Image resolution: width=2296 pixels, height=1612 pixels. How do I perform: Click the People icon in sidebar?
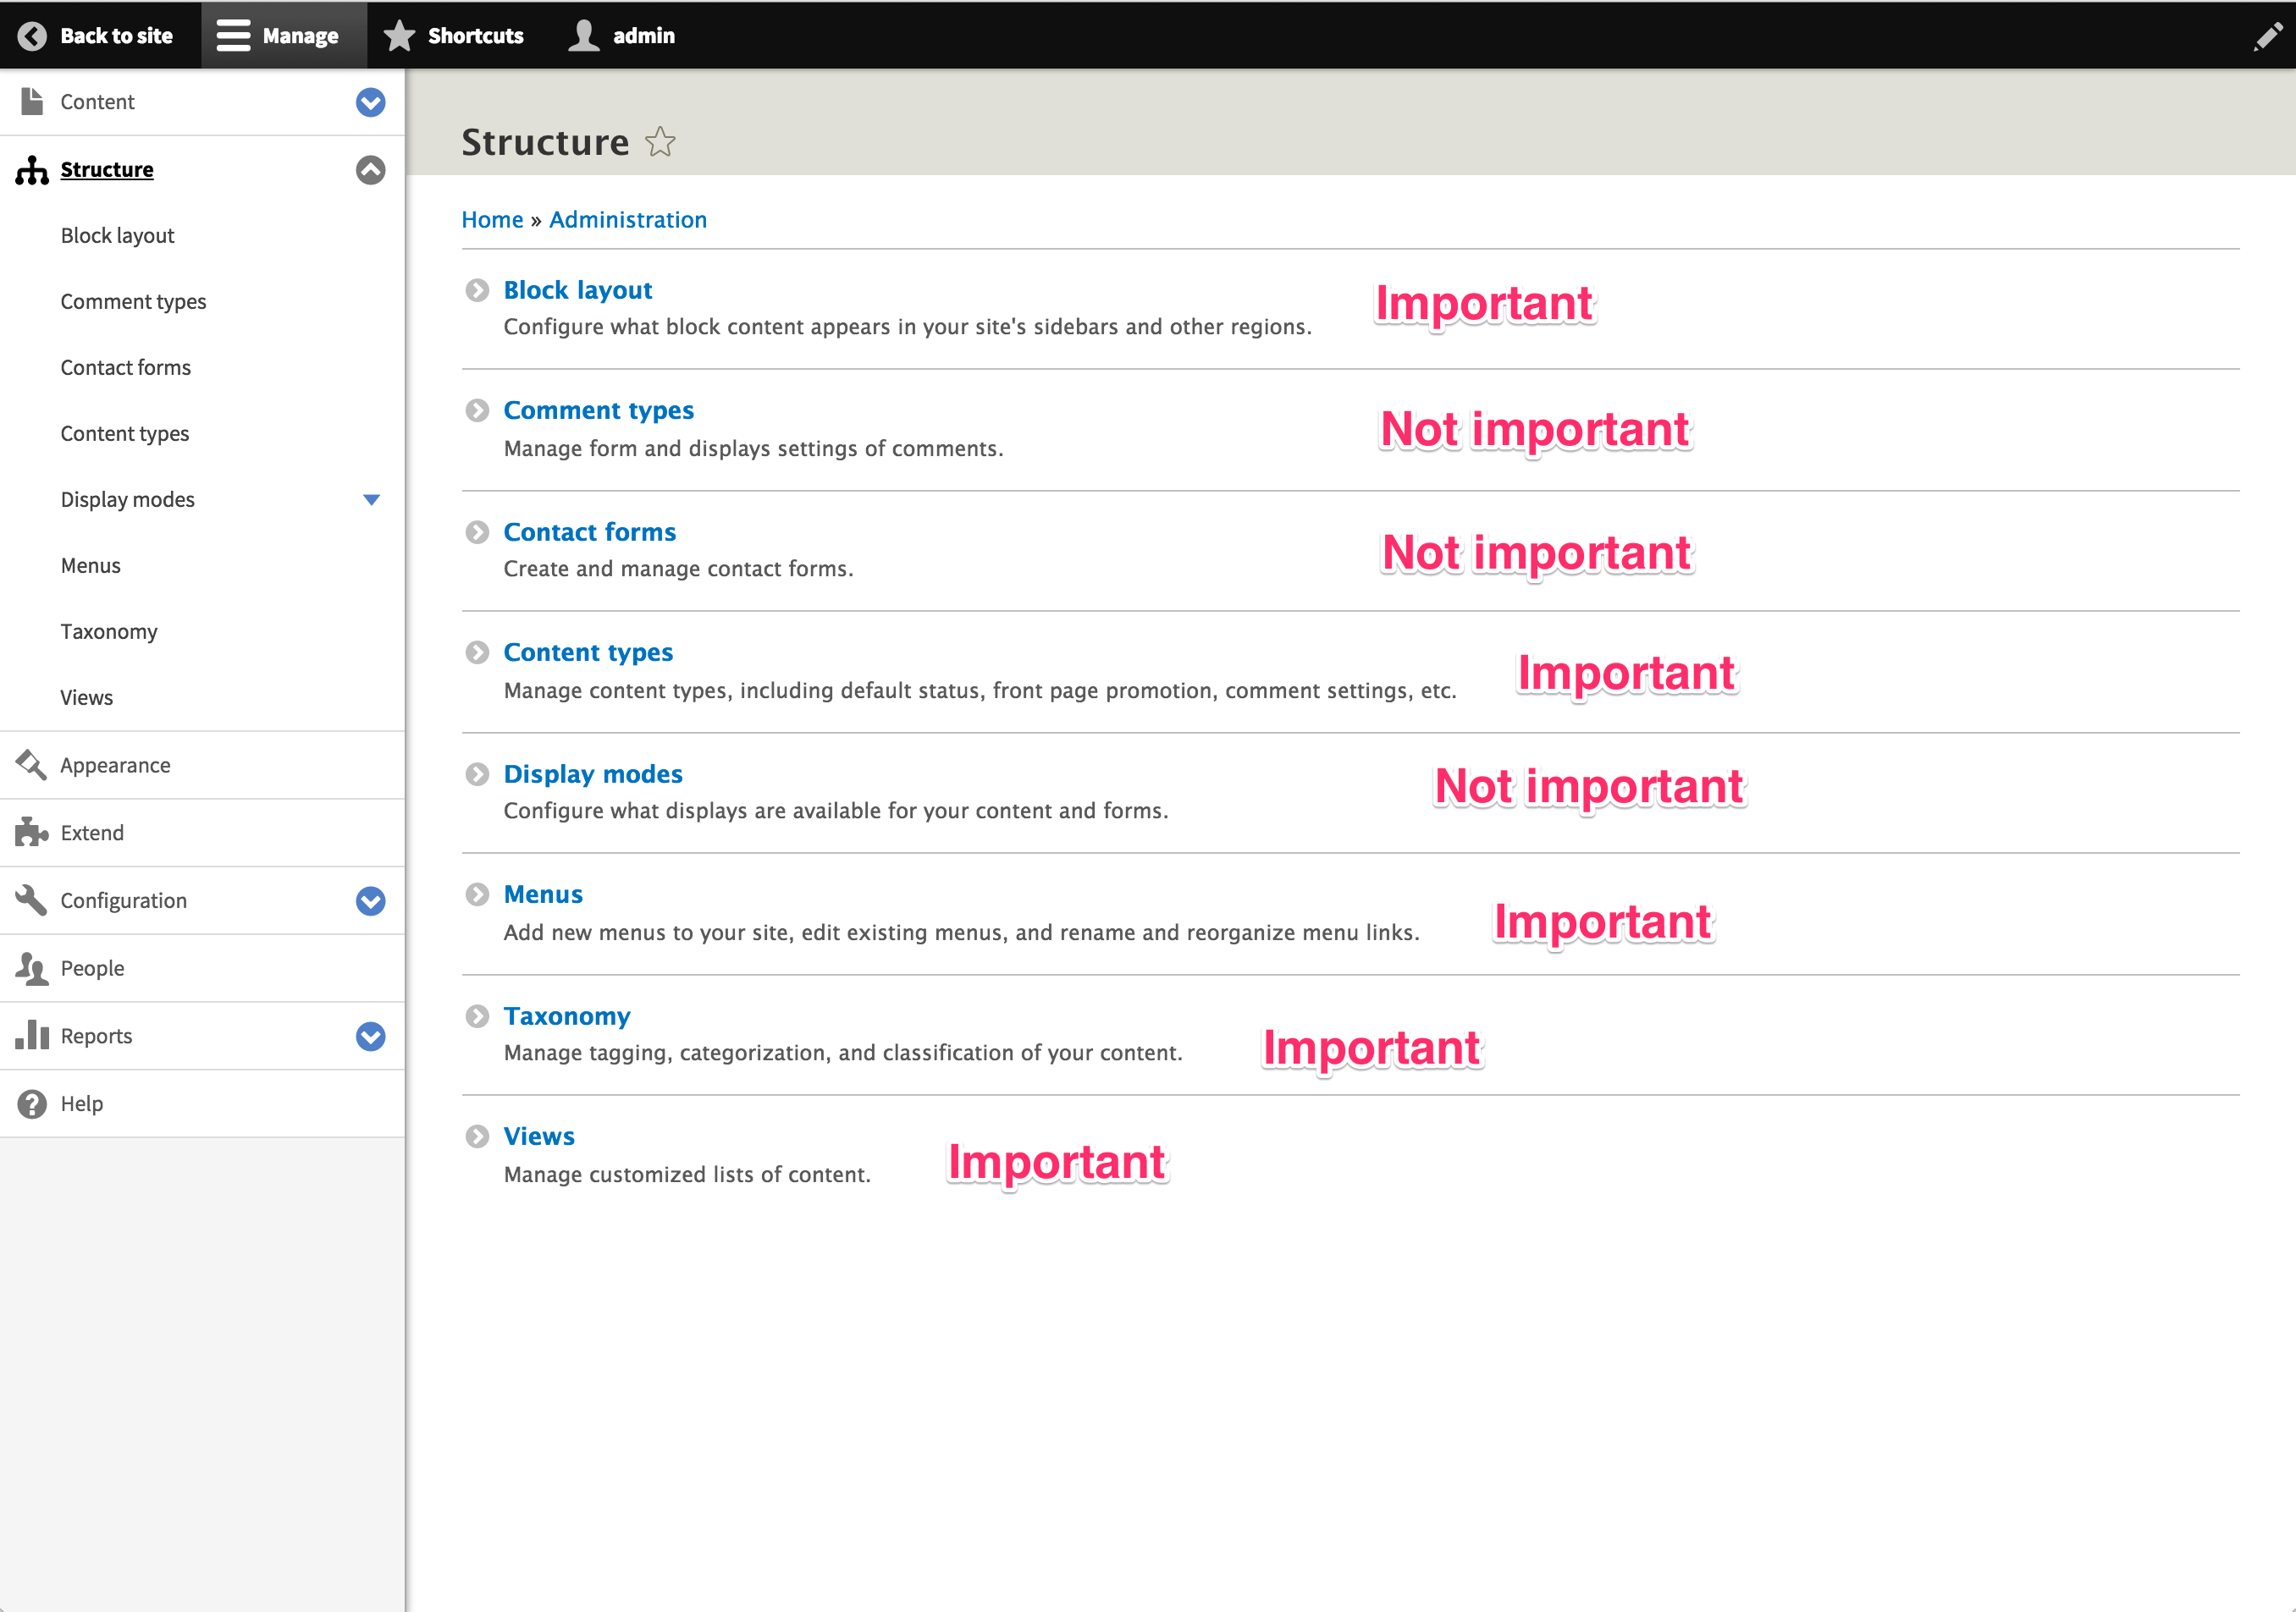point(32,968)
